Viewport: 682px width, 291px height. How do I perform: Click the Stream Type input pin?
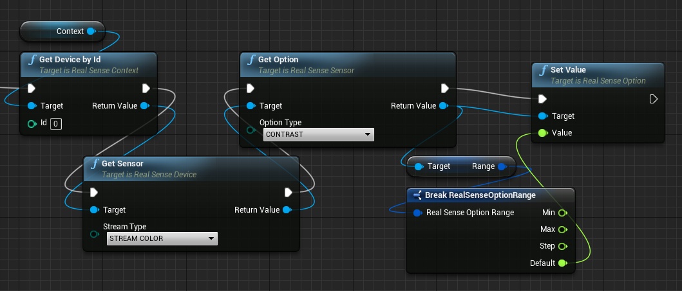tap(95, 234)
